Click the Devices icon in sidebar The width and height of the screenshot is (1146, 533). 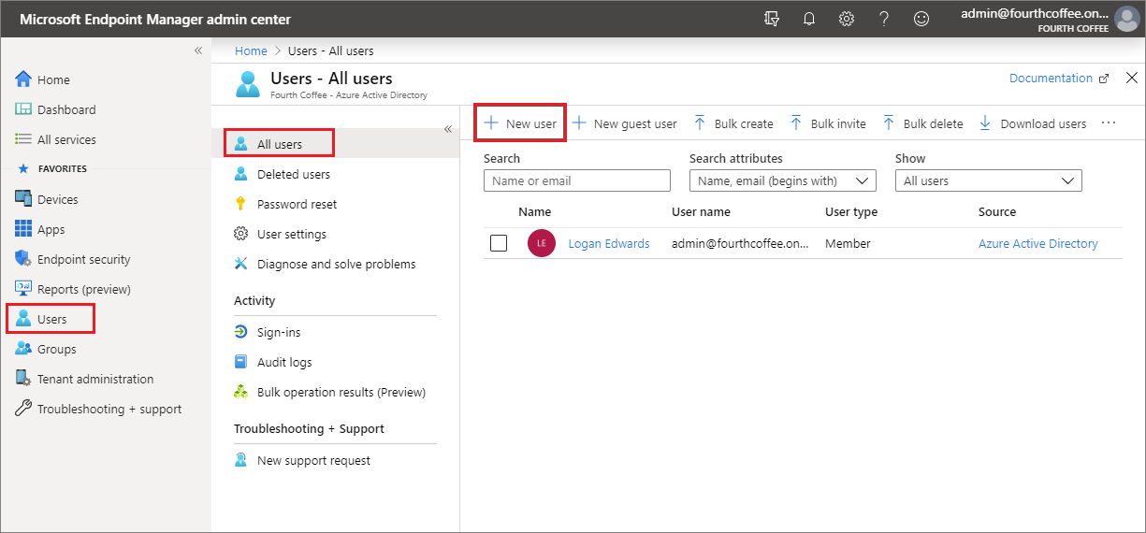pos(23,199)
